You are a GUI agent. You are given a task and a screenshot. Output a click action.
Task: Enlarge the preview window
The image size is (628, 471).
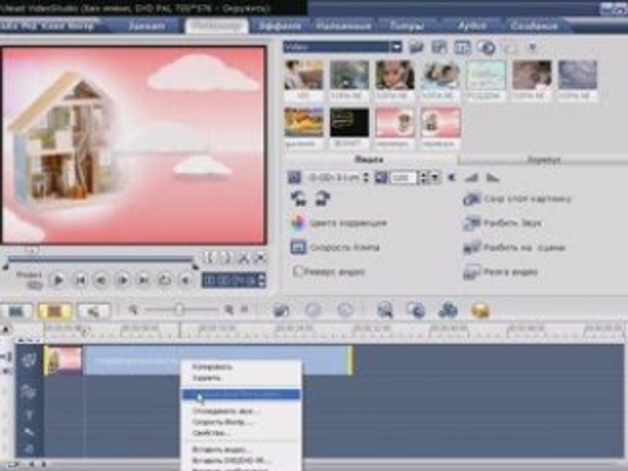(260, 257)
